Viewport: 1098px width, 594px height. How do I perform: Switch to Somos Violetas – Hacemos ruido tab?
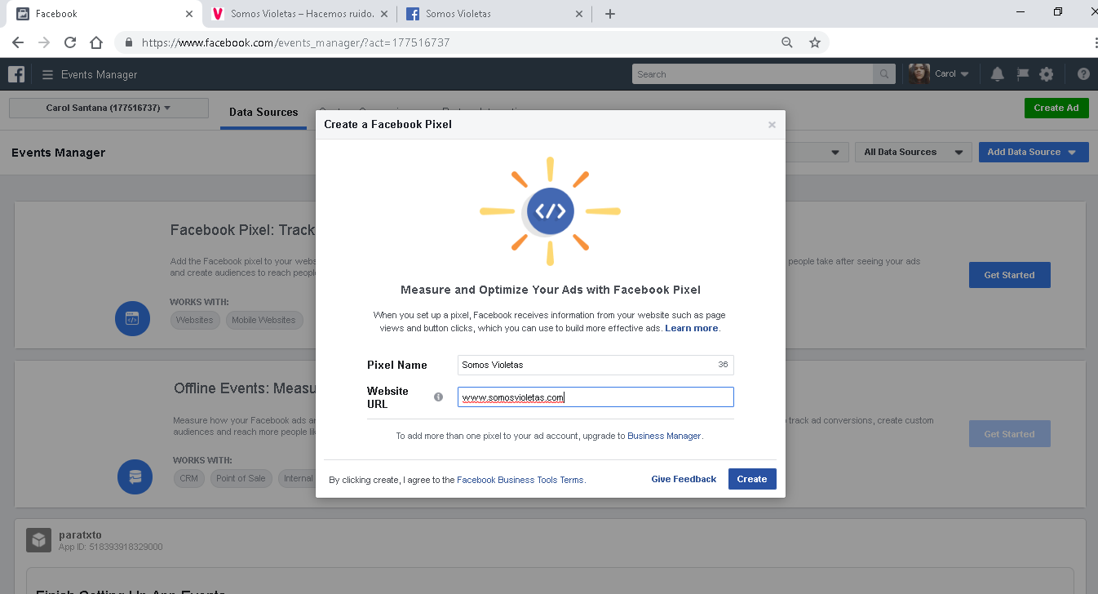coord(299,14)
